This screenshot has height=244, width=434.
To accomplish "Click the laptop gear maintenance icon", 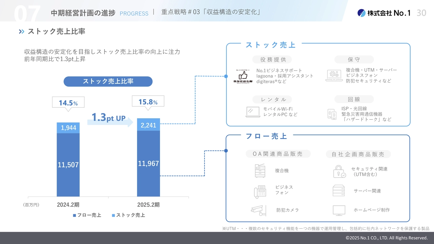I will point(334,76).
